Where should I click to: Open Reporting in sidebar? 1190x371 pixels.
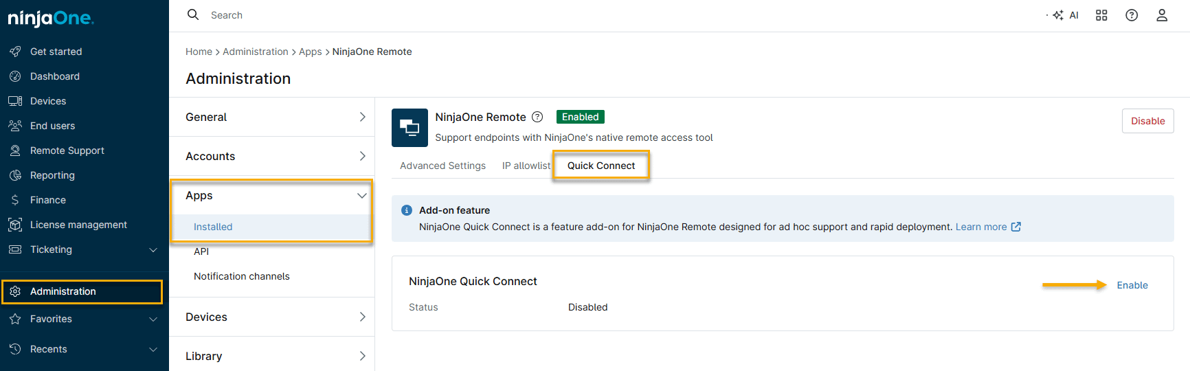click(x=52, y=175)
